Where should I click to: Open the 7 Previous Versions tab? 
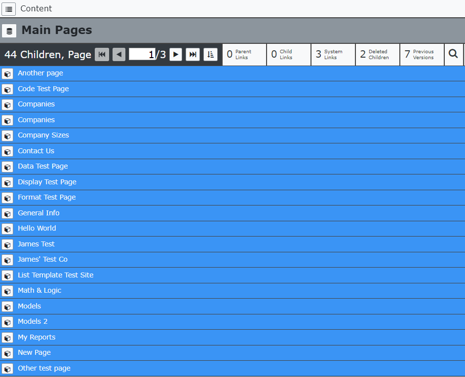tap(422, 55)
